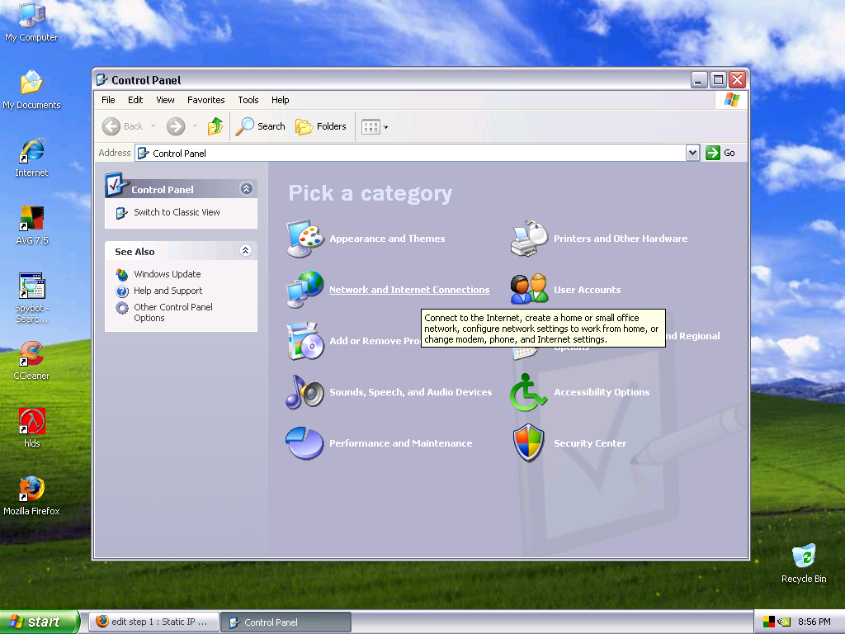Click Appearance and Themes text label

coord(387,239)
